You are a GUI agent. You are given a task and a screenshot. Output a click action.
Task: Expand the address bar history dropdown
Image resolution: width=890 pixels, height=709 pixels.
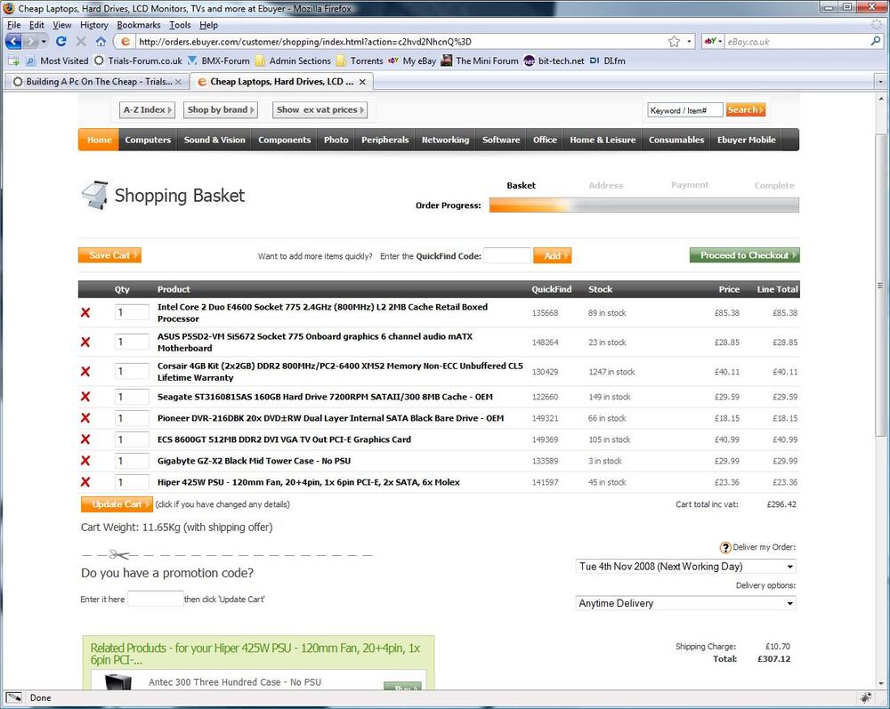[689, 42]
